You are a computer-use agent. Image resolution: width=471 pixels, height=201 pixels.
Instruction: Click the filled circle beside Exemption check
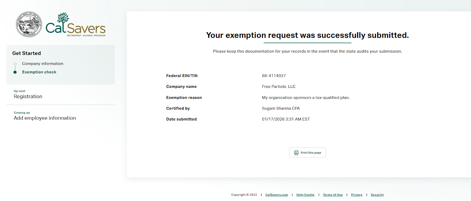pos(15,72)
